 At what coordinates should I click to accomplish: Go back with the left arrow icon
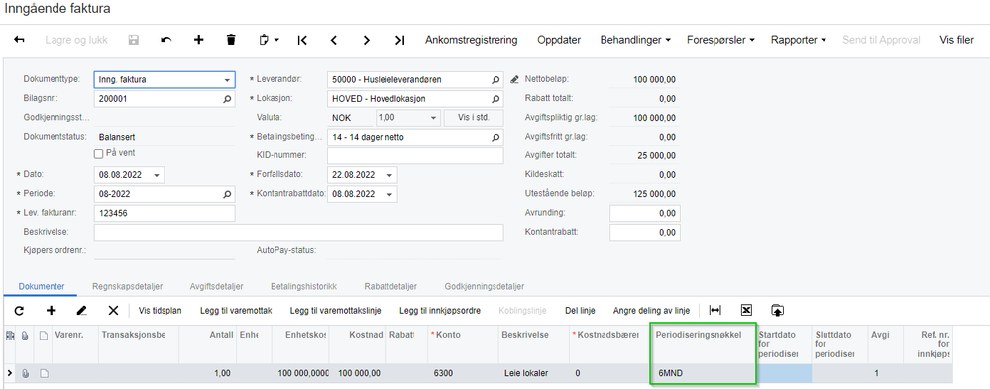[19, 40]
